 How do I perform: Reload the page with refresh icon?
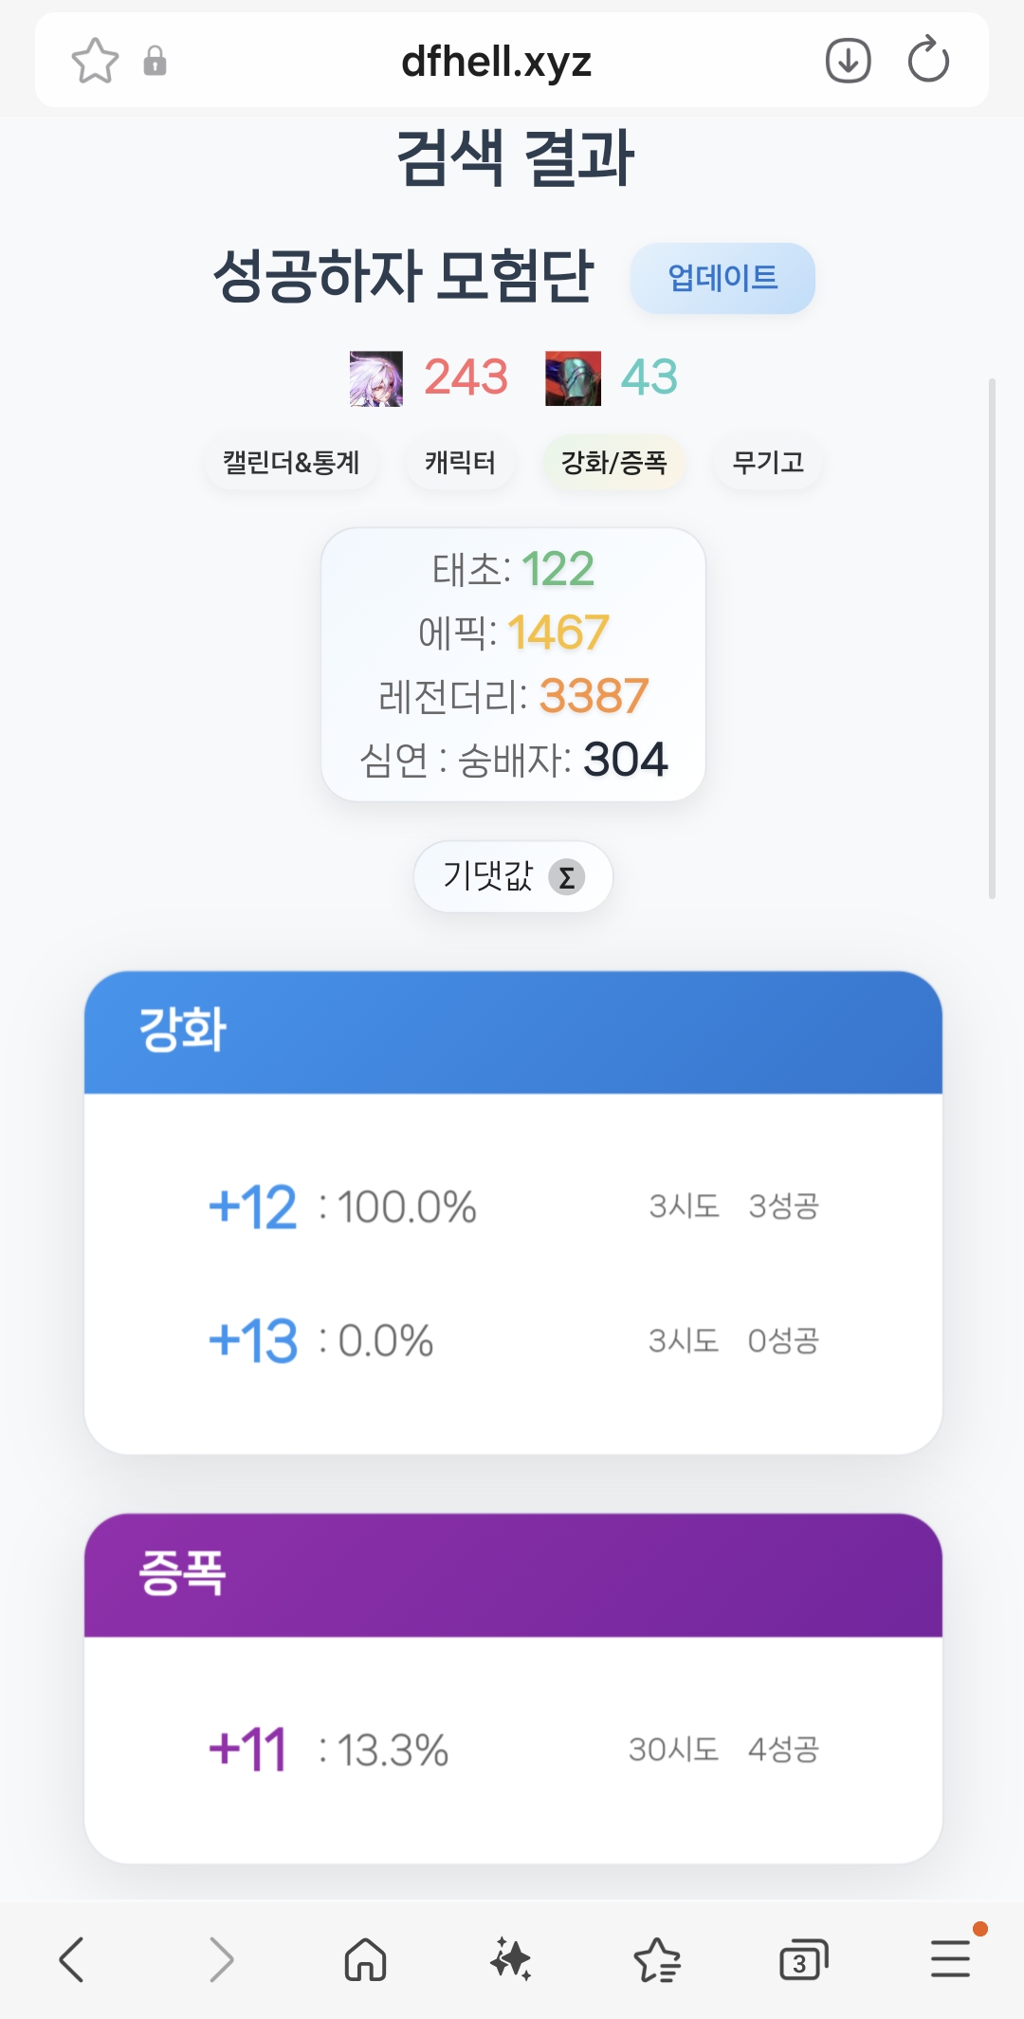[927, 62]
